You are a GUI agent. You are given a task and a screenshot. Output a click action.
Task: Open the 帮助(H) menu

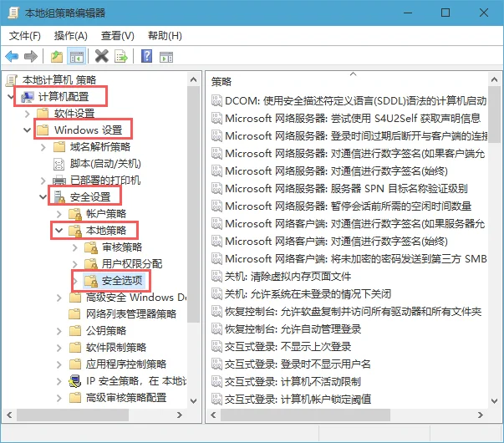[165, 36]
